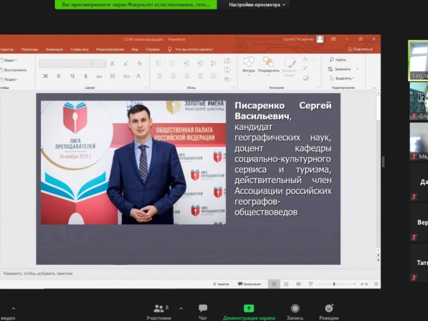Collapse the PowerPoint ribbon with chevron

374,88
